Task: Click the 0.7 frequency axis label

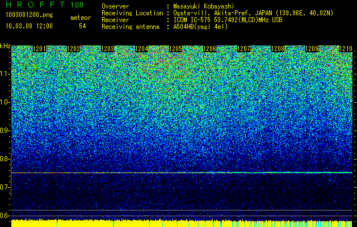Action: [x=5, y=187]
